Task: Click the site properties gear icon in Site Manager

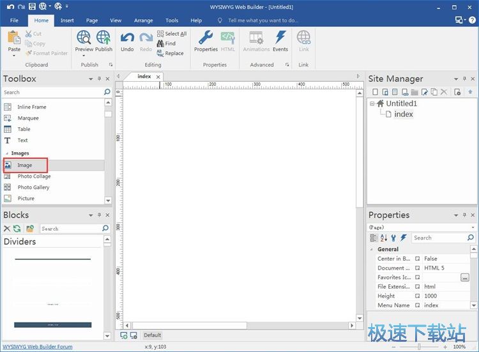Action: click(457, 92)
